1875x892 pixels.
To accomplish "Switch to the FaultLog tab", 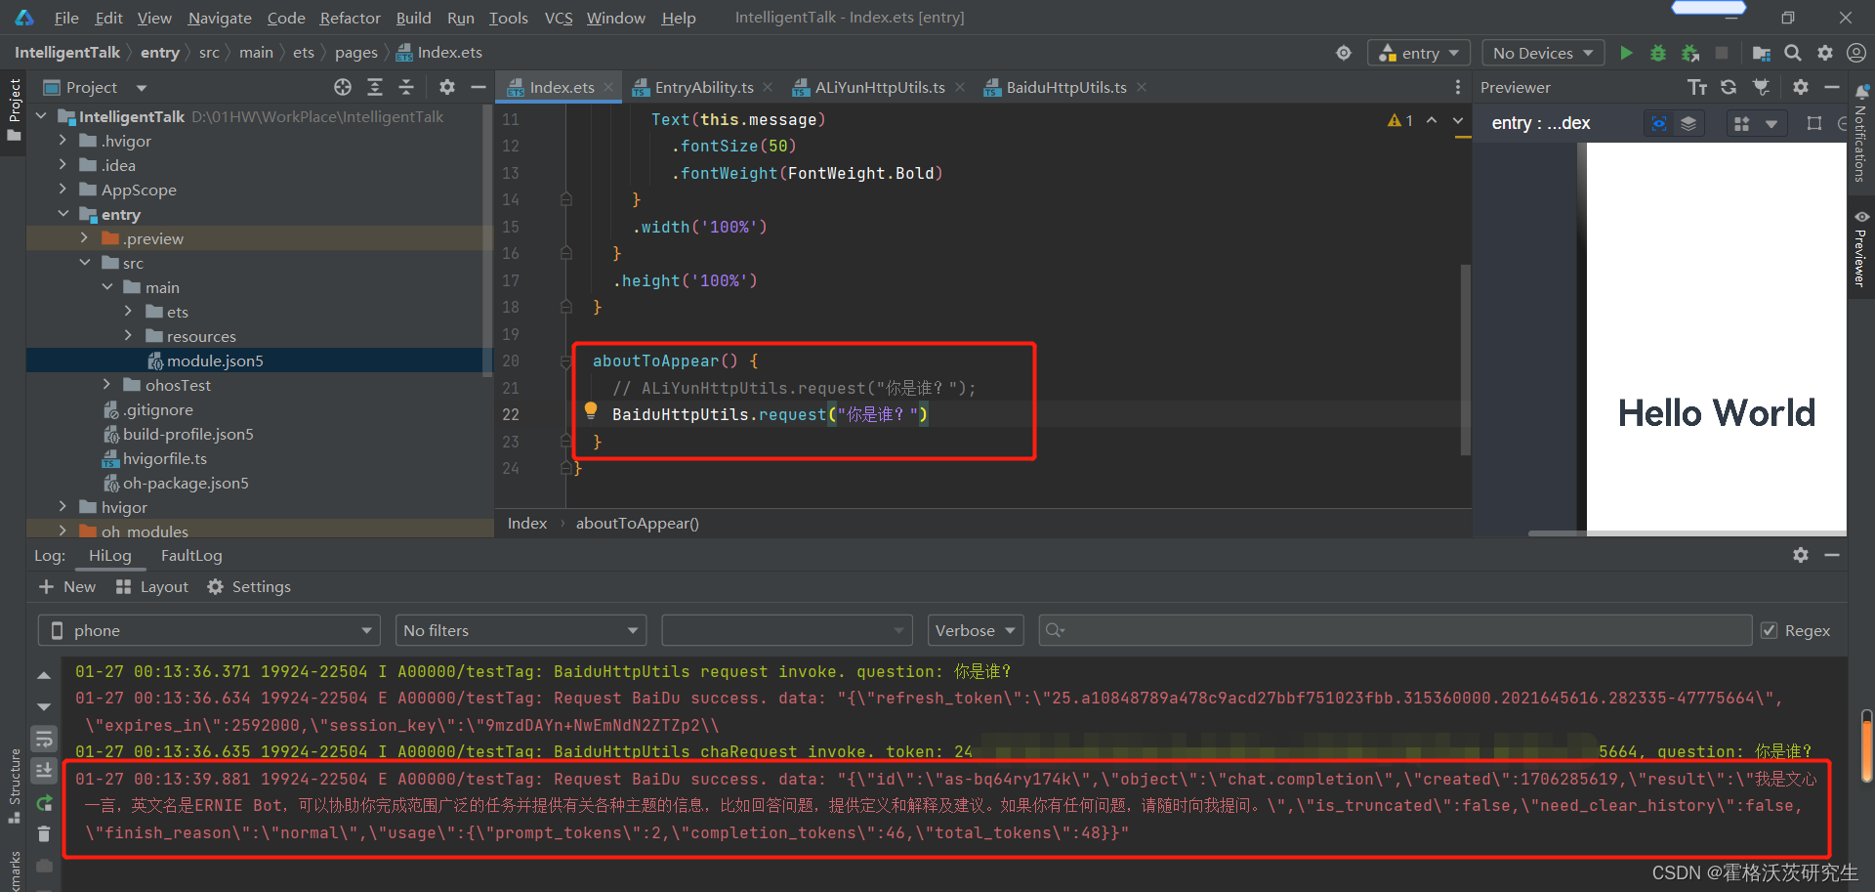I will coord(191,555).
